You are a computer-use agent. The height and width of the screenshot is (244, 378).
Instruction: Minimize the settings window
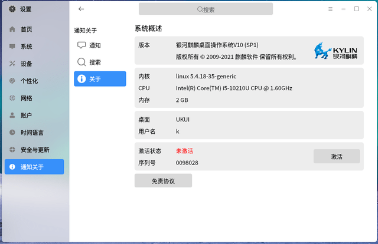coord(343,9)
